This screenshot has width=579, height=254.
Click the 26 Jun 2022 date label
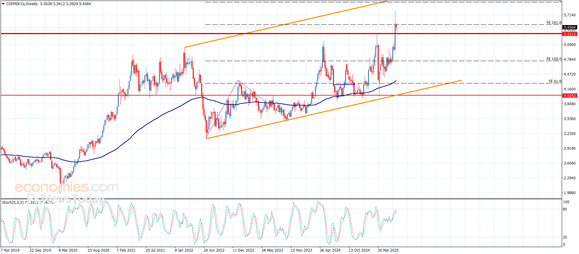click(x=214, y=250)
